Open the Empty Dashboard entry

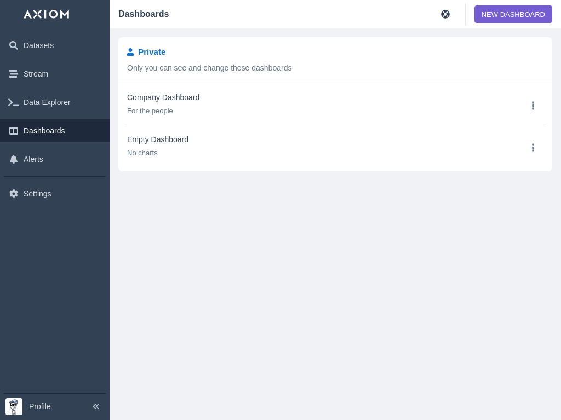[x=158, y=139]
